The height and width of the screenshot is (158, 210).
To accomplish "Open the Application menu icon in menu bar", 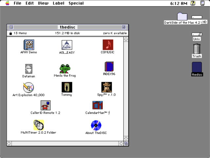I will pos(202,3).
